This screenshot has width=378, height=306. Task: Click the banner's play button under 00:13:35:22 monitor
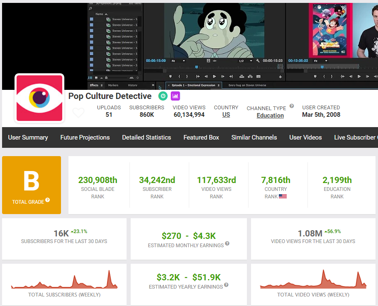[x=359, y=77]
